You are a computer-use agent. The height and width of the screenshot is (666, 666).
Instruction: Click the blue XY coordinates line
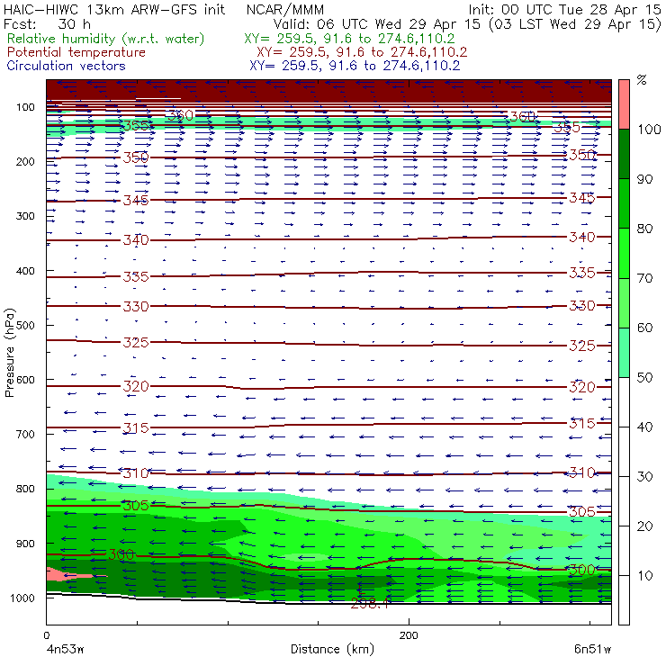(x=355, y=66)
